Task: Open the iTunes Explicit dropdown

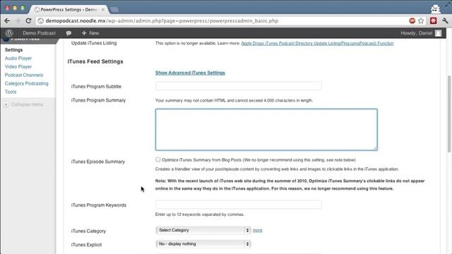Action: (x=203, y=244)
